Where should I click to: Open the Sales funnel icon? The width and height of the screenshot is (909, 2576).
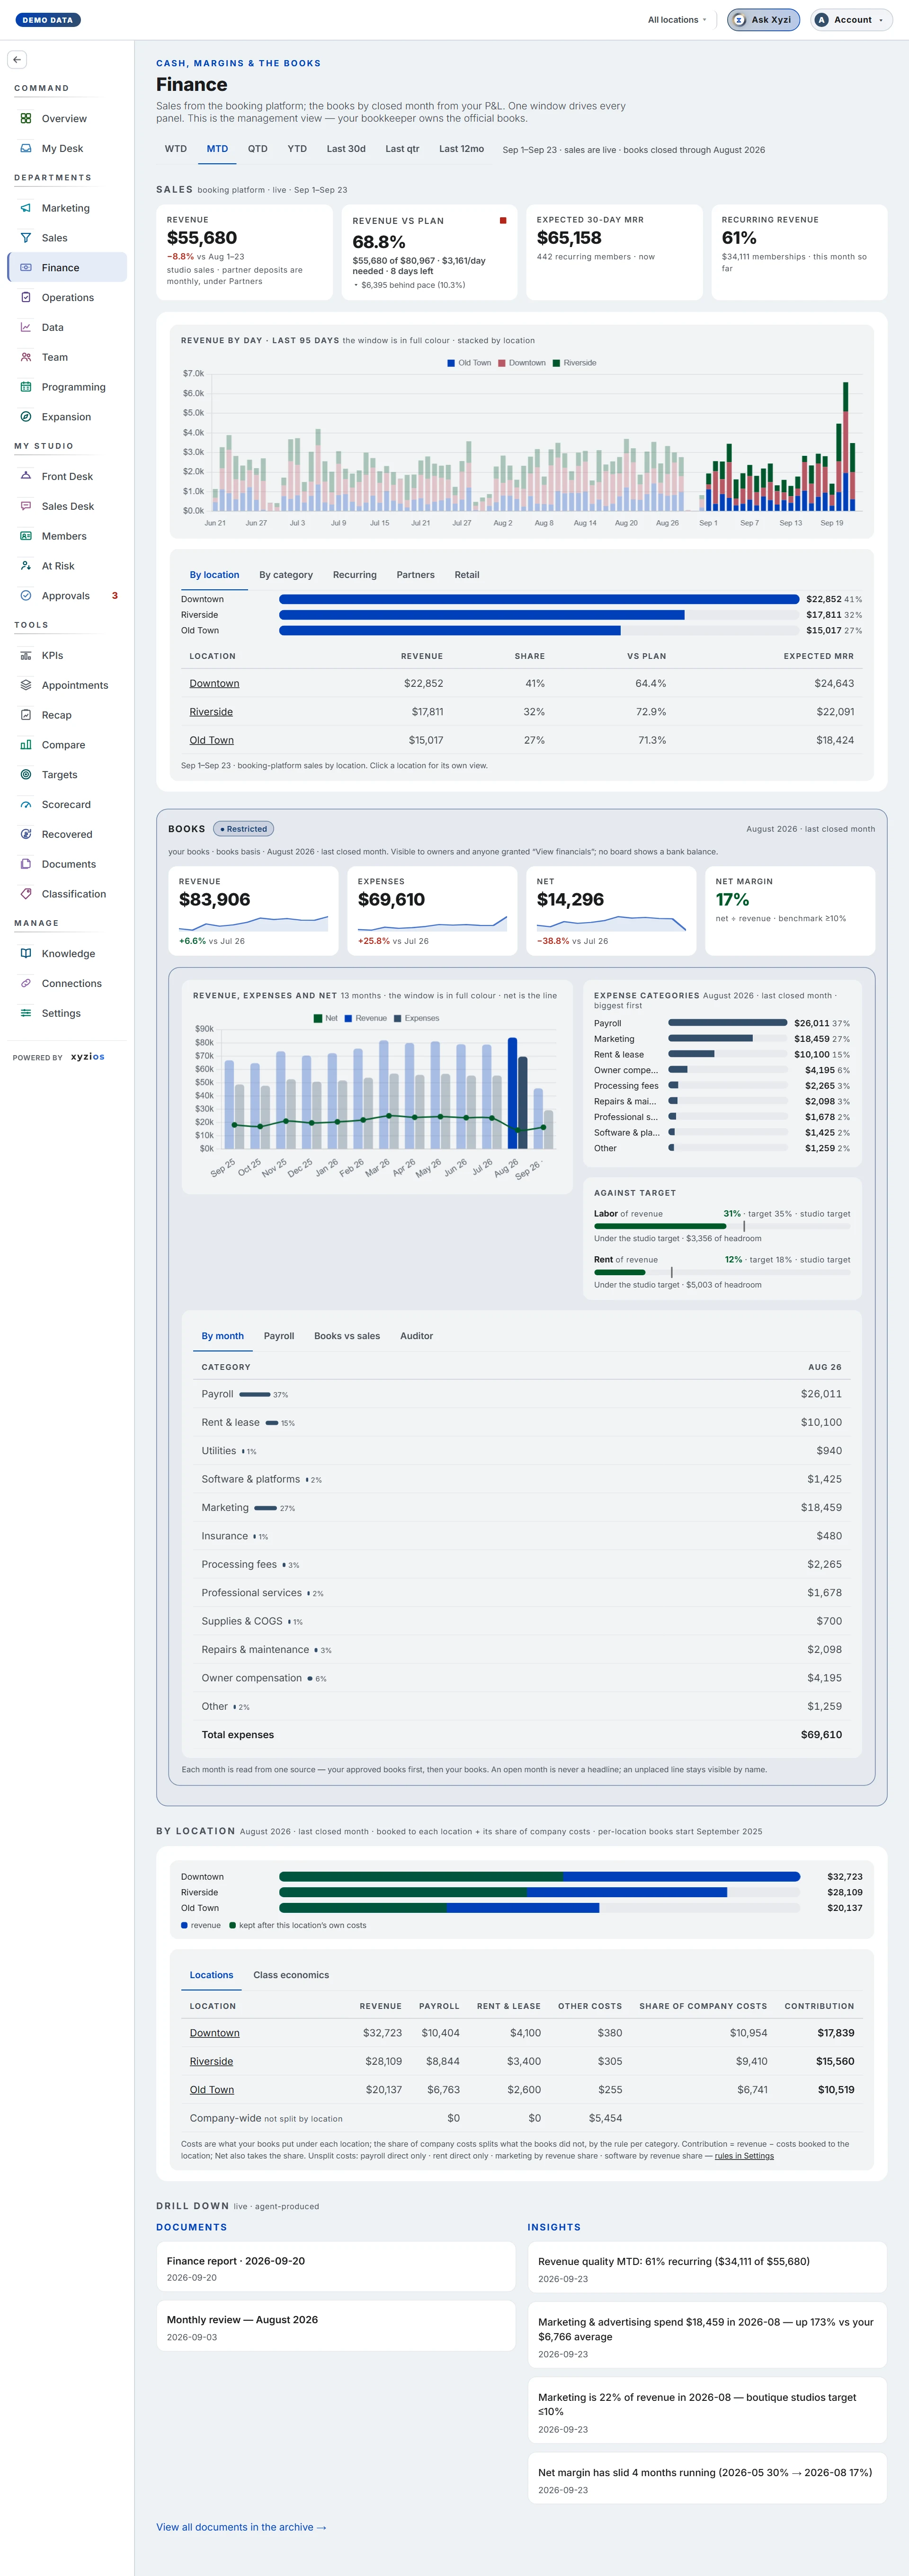[x=26, y=238]
